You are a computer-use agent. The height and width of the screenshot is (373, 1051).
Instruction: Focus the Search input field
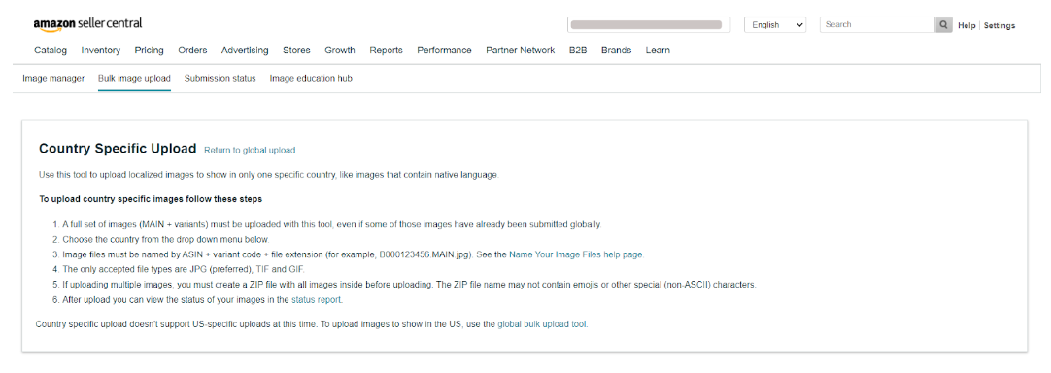(877, 25)
